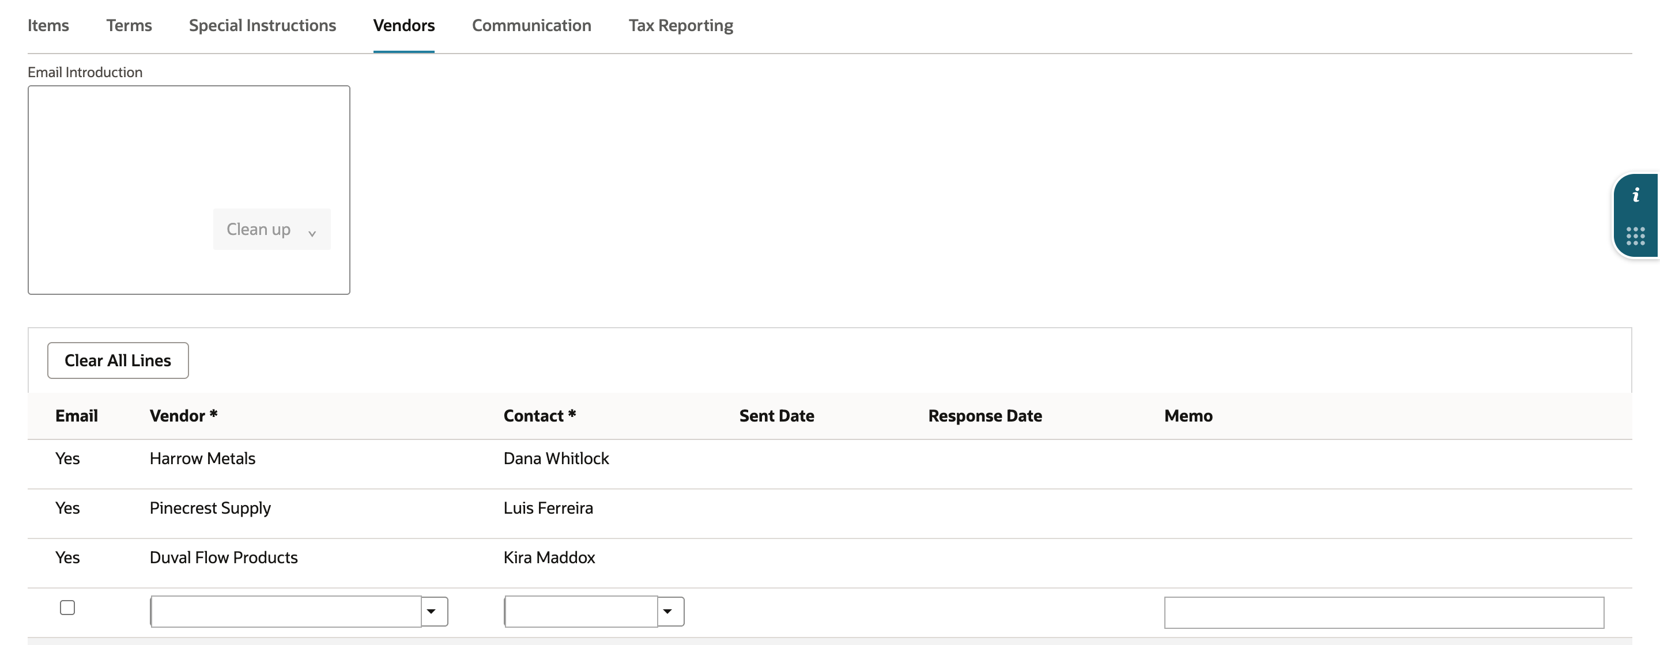Click into the Vendor input field
1660x645 pixels.
(x=286, y=612)
